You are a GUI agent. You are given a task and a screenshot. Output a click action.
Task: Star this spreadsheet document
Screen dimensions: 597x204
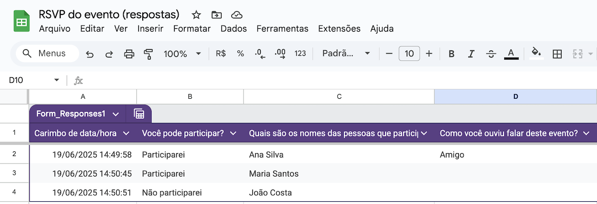pyautogui.click(x=196, y=14)
